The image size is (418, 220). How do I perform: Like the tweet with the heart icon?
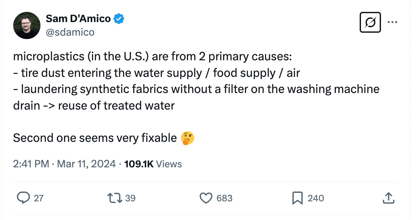pyautogui.click(x=206, y=198)
